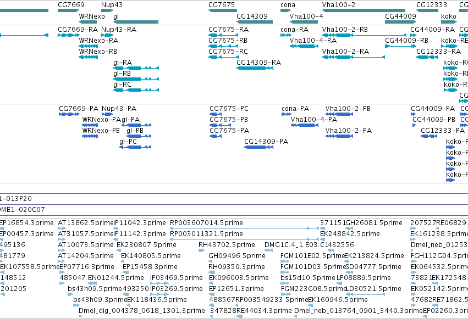Click cDNA EN01244.5prime
468x319 pixels.
click(x=116, y=278)
